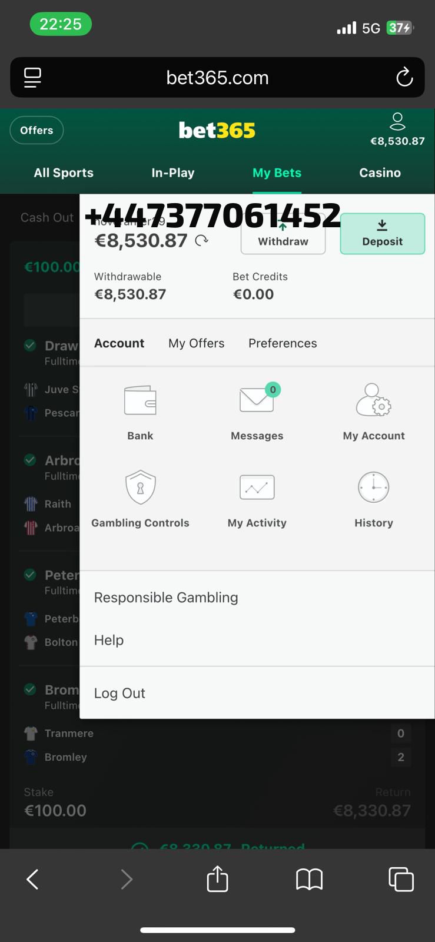The image size is (435, 942).
Task: Go to All Sports section
Action: (64, 173)
